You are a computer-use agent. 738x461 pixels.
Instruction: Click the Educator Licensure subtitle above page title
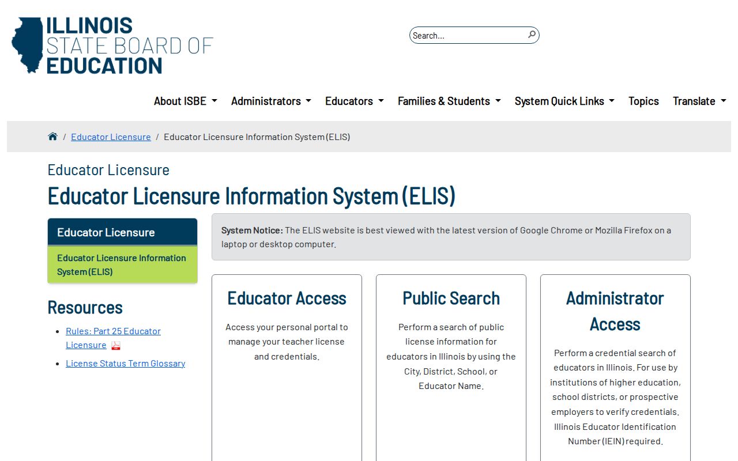[x=108, y=170]
